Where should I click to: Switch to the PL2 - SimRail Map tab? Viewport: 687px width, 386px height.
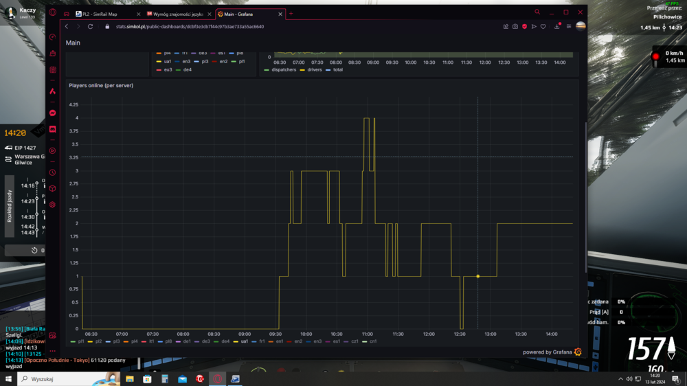[103, 13]
